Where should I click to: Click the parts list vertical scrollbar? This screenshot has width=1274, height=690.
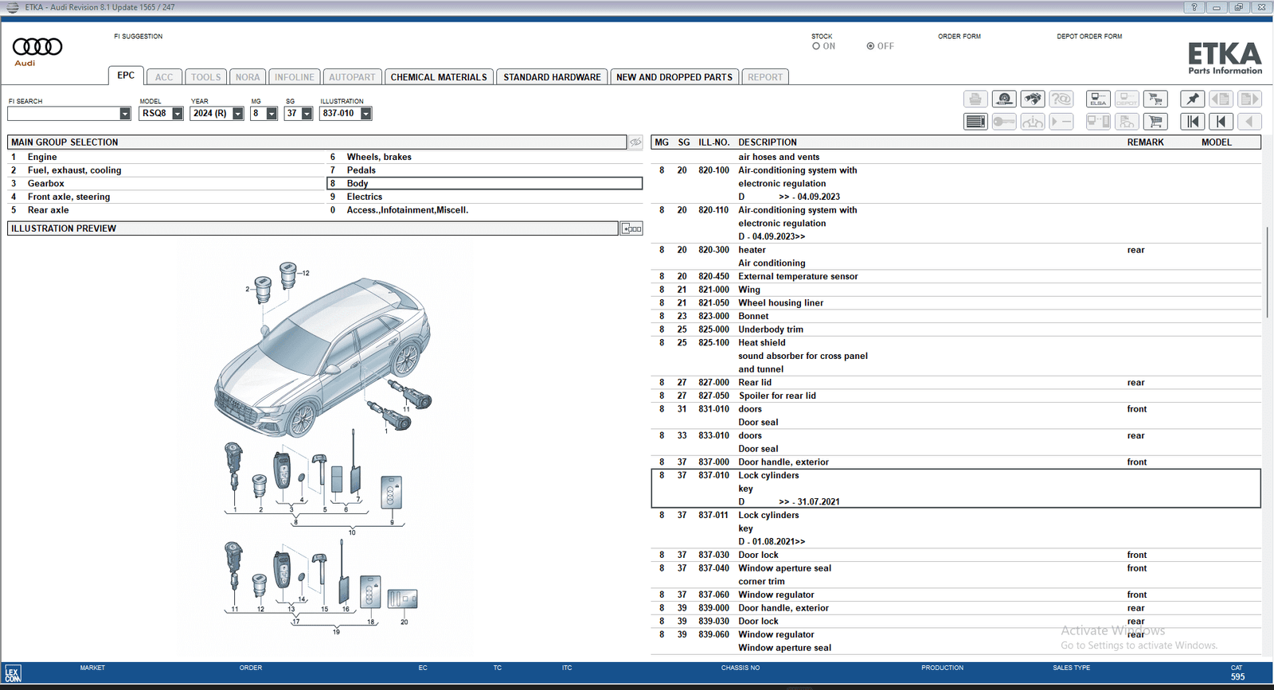[x=1267, y=271]
